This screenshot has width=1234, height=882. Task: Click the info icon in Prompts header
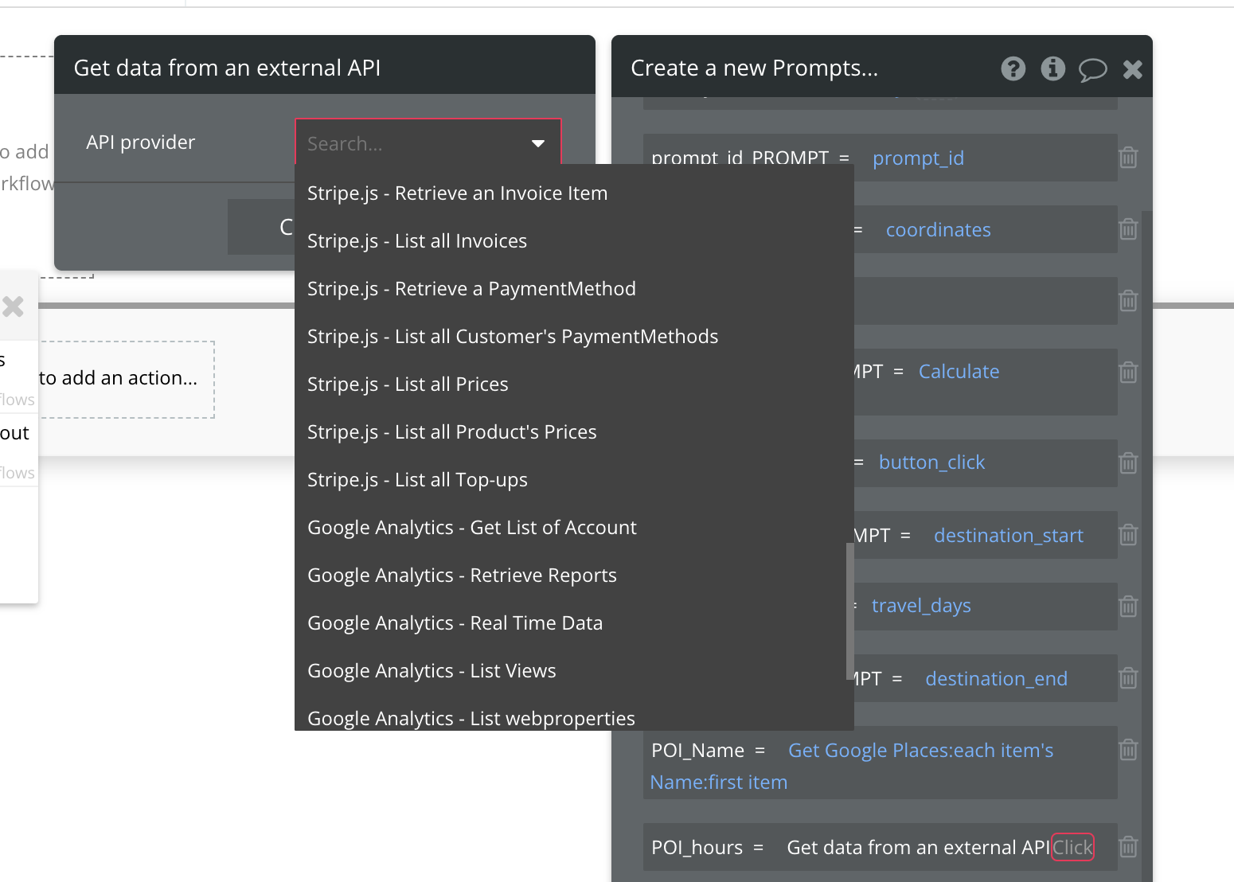click(x=1052, y=69)
